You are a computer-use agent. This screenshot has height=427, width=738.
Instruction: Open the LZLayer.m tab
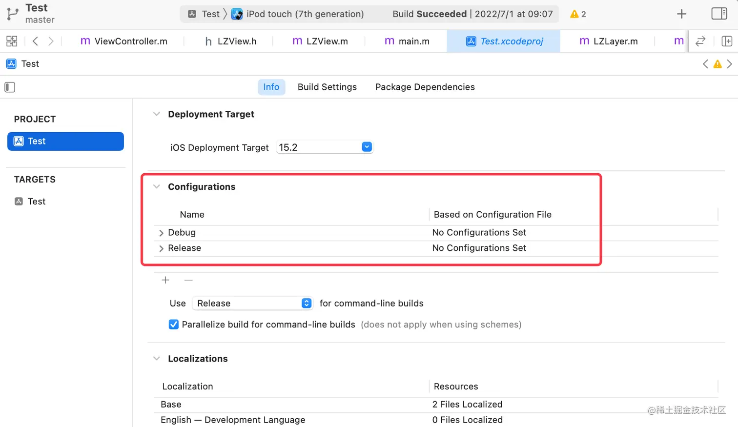click(x=609, y=41)
